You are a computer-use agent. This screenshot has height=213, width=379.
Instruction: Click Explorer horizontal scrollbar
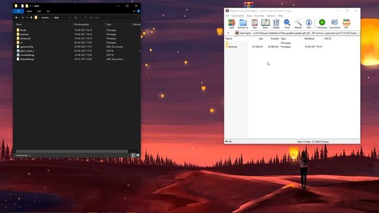click(72, 151)
